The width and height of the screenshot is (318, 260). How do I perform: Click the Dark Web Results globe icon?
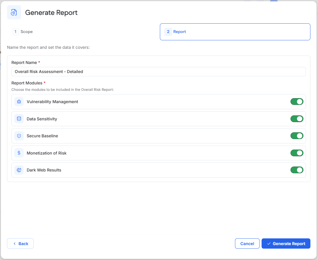[x=19, y=170]
